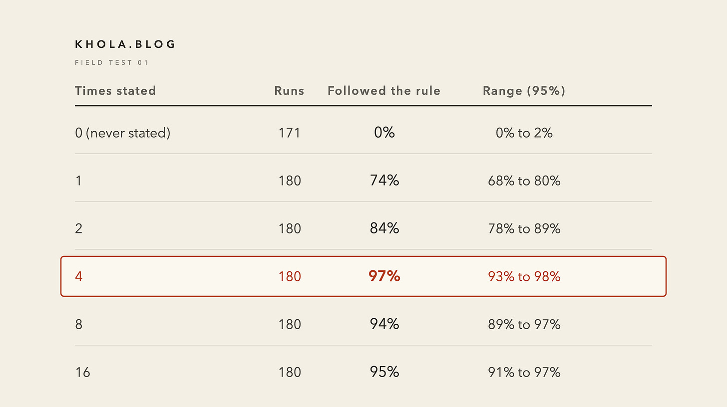The image size is (727, 407).
Task: Select the 78% to 89% range
Action: [524, 228]
